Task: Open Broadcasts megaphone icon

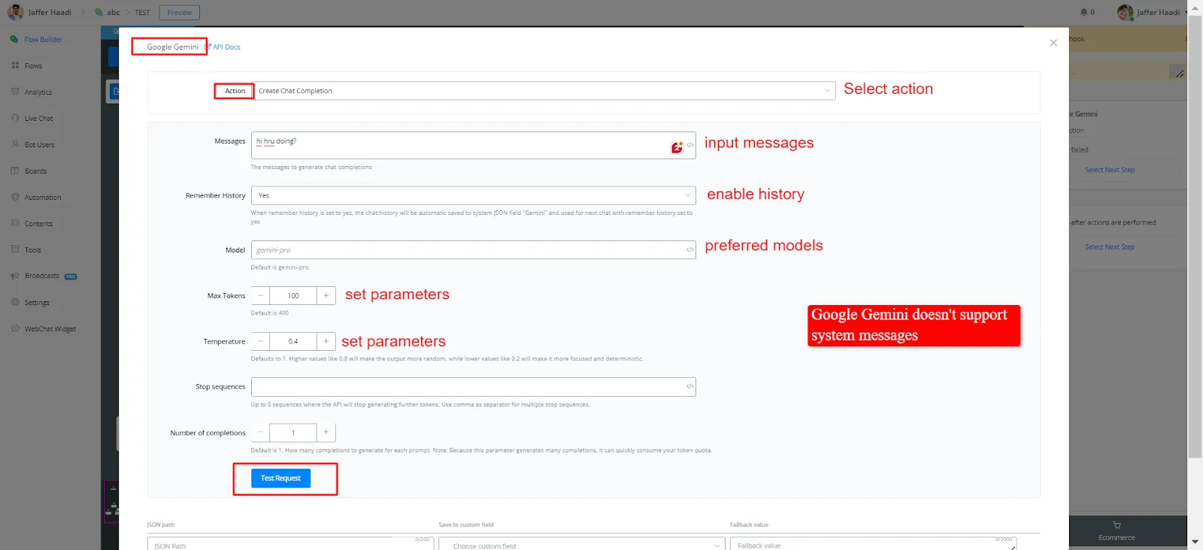Action: point(15,276)
